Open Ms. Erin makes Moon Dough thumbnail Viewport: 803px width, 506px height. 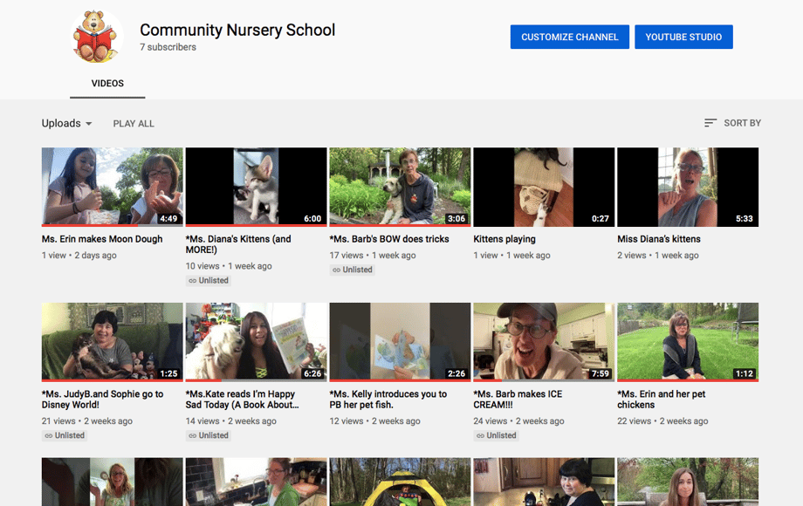[112, 187]
